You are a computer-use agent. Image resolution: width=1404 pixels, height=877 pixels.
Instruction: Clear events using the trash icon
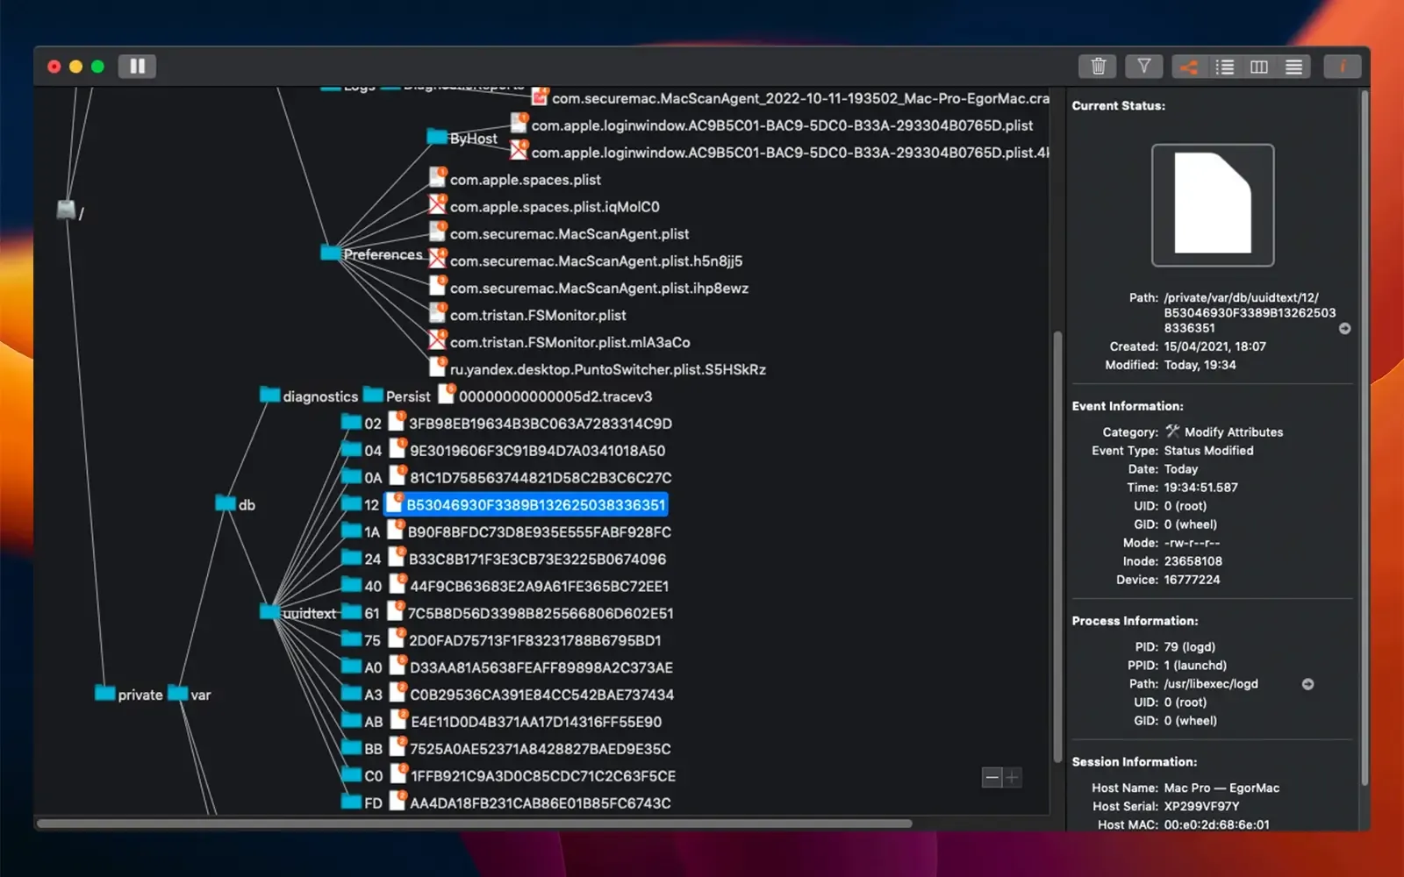coord(1097,67)
